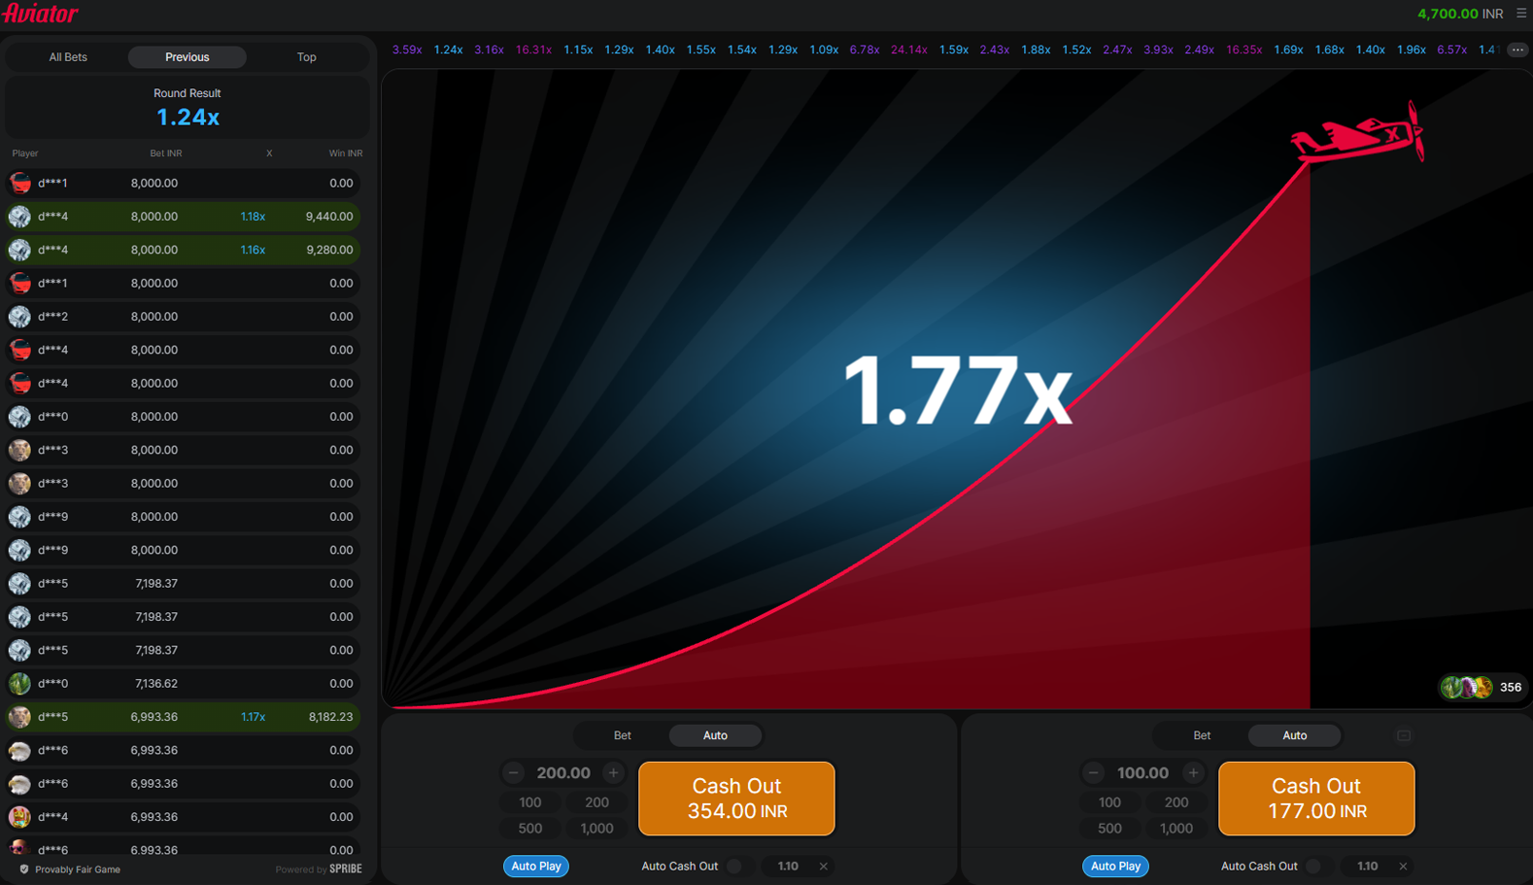Choose the 500 quick bet in left panel
This screenshot has height=885, width=1533.
530,829
